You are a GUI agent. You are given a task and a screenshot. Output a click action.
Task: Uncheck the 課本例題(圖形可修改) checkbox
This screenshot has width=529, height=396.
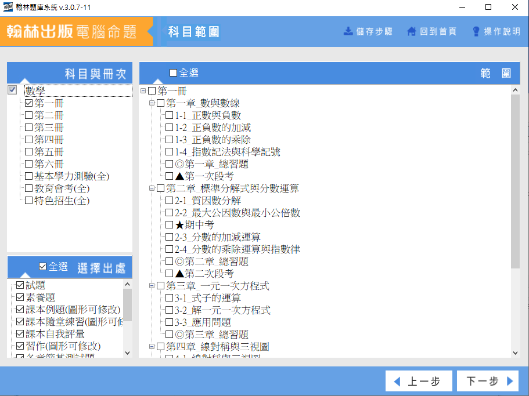(x=20, y=310)
